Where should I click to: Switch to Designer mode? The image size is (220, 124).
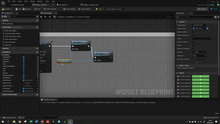coord(202,9)
